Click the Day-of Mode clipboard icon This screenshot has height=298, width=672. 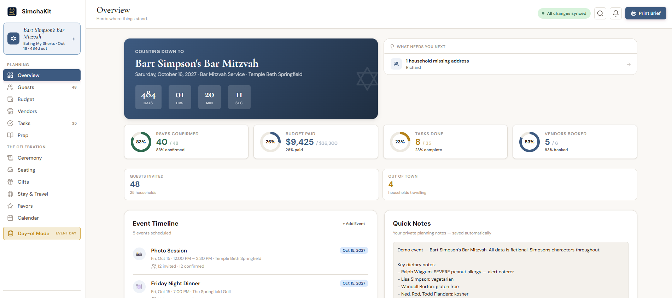11,233
